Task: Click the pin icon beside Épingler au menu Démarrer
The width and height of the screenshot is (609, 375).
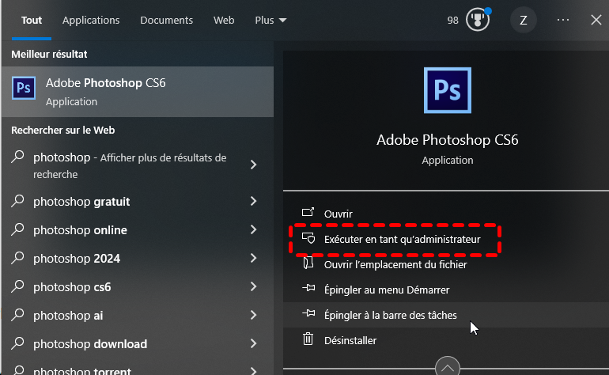Action: tap(308, 290)
